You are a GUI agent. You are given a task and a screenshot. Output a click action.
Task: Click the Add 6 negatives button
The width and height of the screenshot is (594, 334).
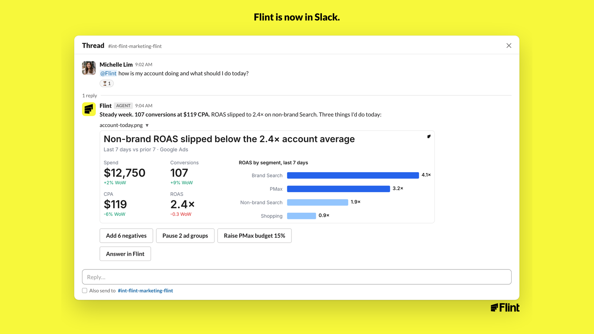126,236
